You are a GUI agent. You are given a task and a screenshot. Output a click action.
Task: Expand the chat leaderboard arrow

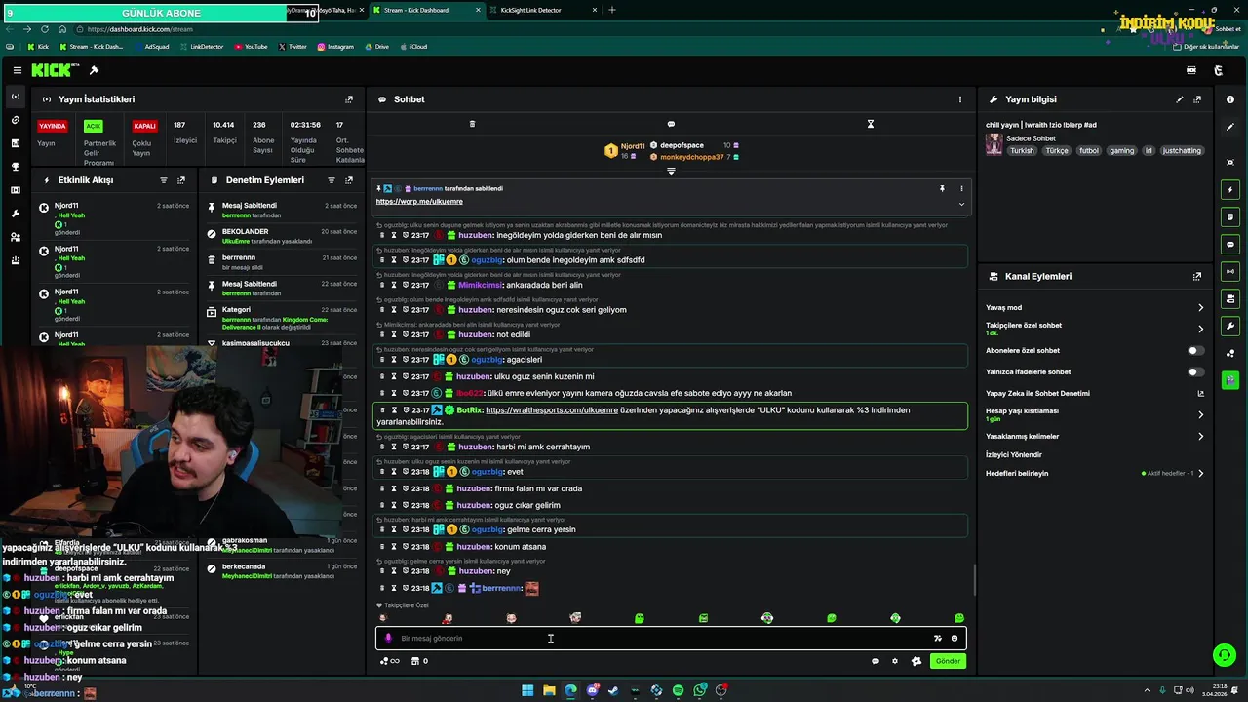tap(671, 171)
